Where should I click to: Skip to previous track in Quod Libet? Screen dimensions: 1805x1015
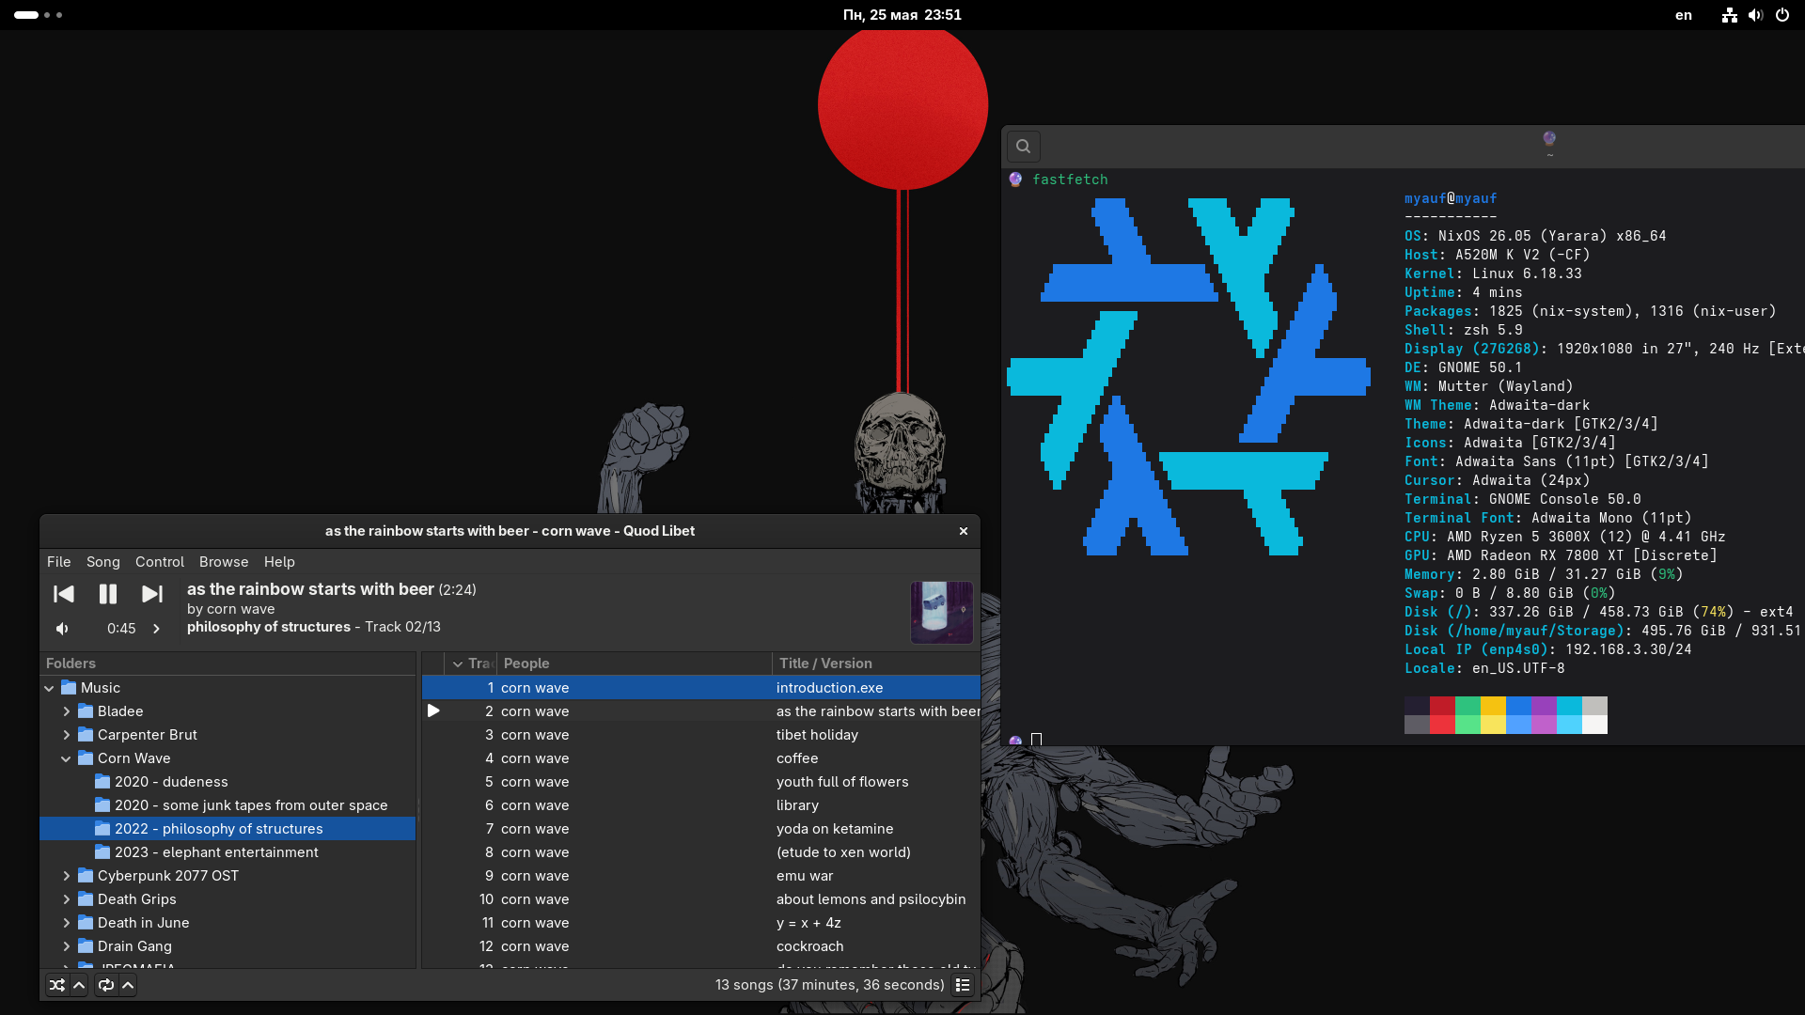pos(64,594)
